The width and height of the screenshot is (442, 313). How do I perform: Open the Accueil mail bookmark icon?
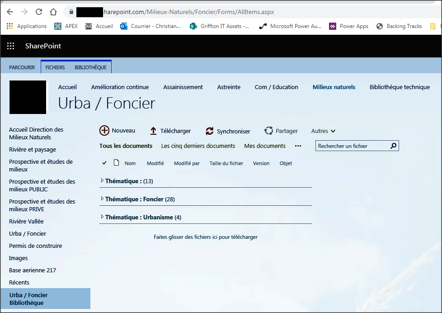pos(89,26)
